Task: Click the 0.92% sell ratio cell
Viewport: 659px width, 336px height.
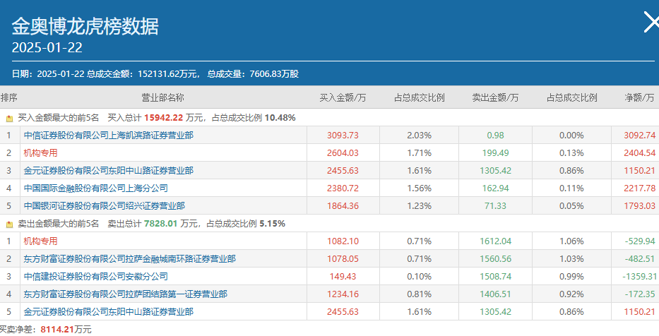Action: [x=571, y=294]
